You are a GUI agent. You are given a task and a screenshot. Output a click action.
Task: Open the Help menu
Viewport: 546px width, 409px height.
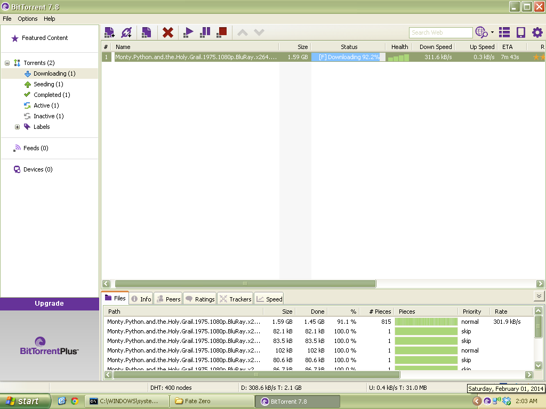pyautogui.click(x=50, y=19)
